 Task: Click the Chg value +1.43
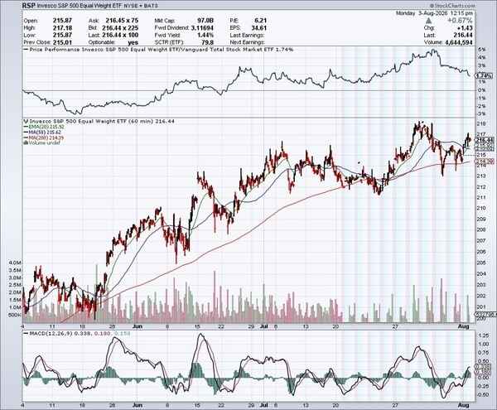pyautogui.click(x=465, y=28)
